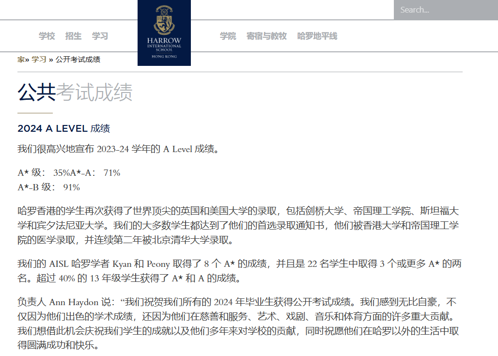Open the 哈罗地平线 navigation menu
The height and width of the screenshot is (356, 498).
tap(317, 36)
